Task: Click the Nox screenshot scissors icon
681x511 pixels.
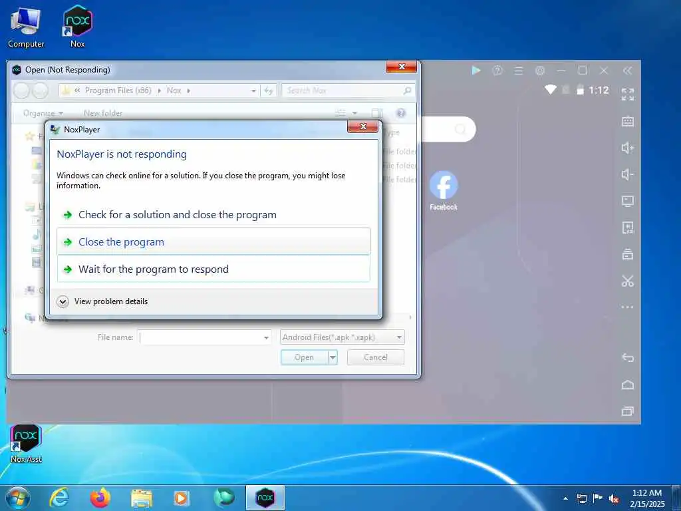Action: tap(628, 281)
